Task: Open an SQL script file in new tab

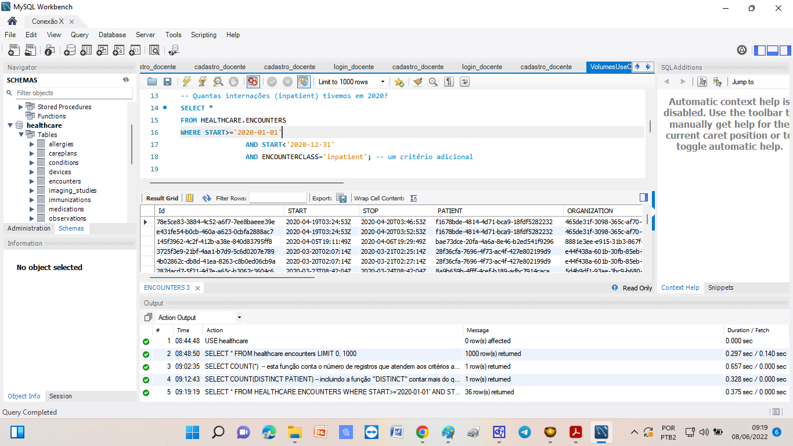Action: (x=30, y=51)
